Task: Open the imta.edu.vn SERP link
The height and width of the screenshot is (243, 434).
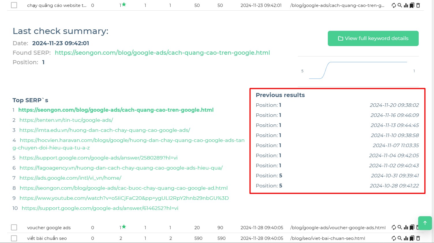Action: (x=105, y=130)
